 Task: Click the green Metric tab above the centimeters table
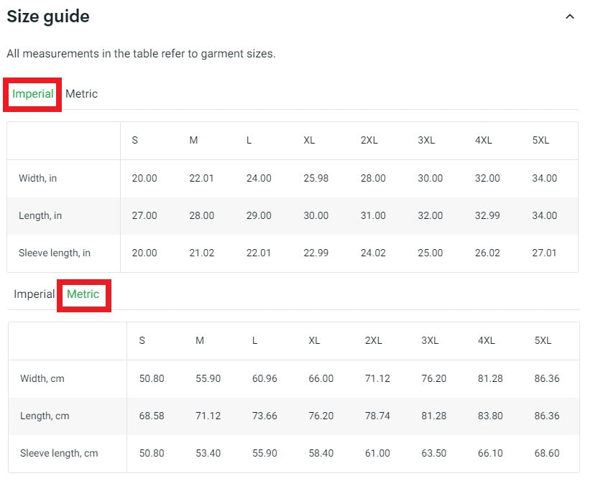click(83, 294)
